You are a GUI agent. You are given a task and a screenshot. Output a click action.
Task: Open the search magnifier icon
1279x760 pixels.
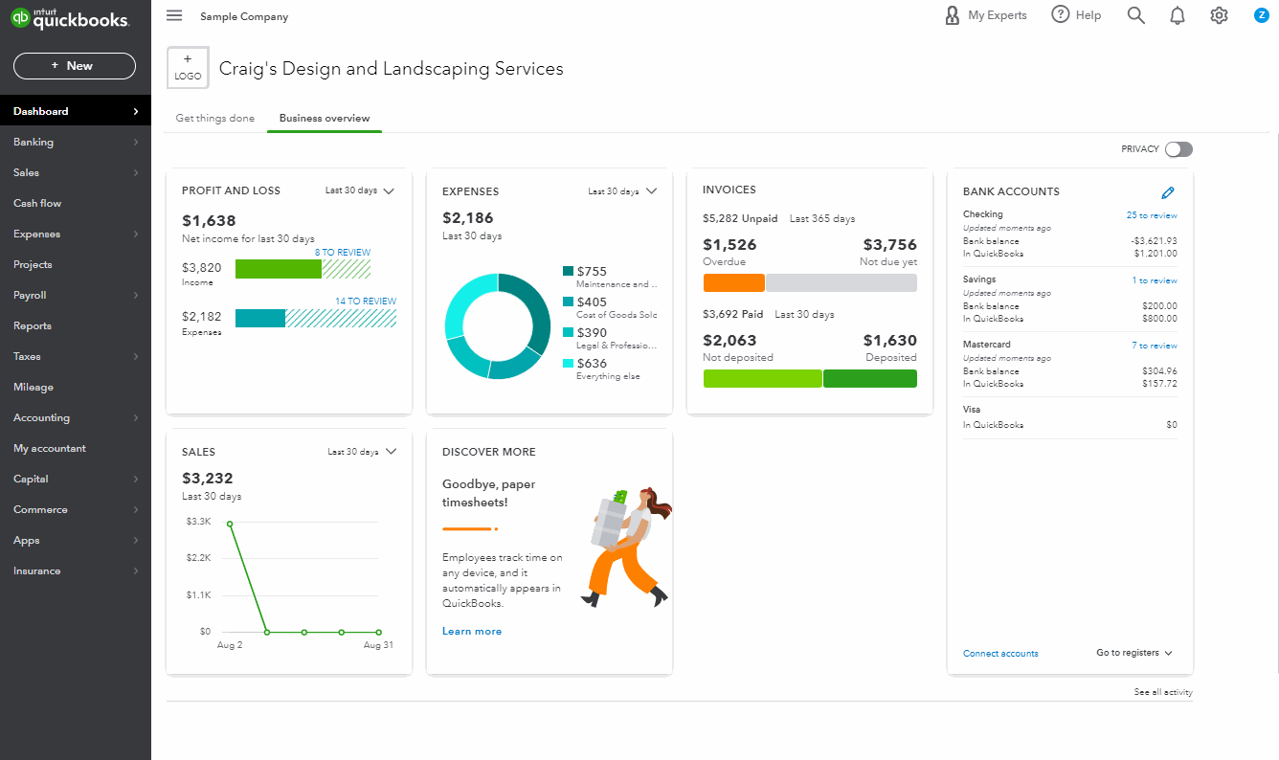click(1135, 15)
